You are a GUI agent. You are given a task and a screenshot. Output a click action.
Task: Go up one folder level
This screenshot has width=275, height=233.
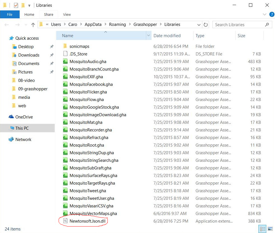(x=33, y=24)
